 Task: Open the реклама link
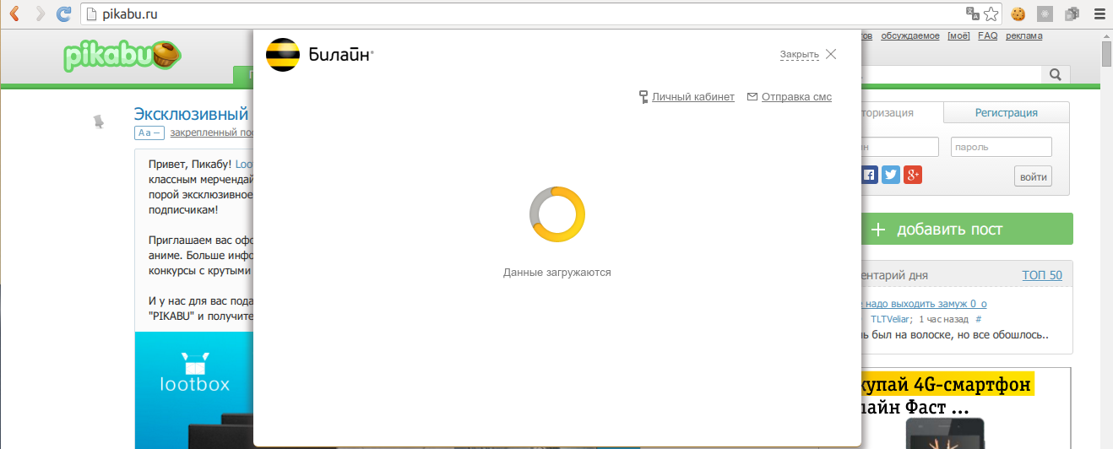click(1023, 35)
